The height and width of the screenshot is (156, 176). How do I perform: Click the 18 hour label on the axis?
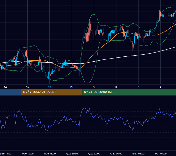click(50, 87)
